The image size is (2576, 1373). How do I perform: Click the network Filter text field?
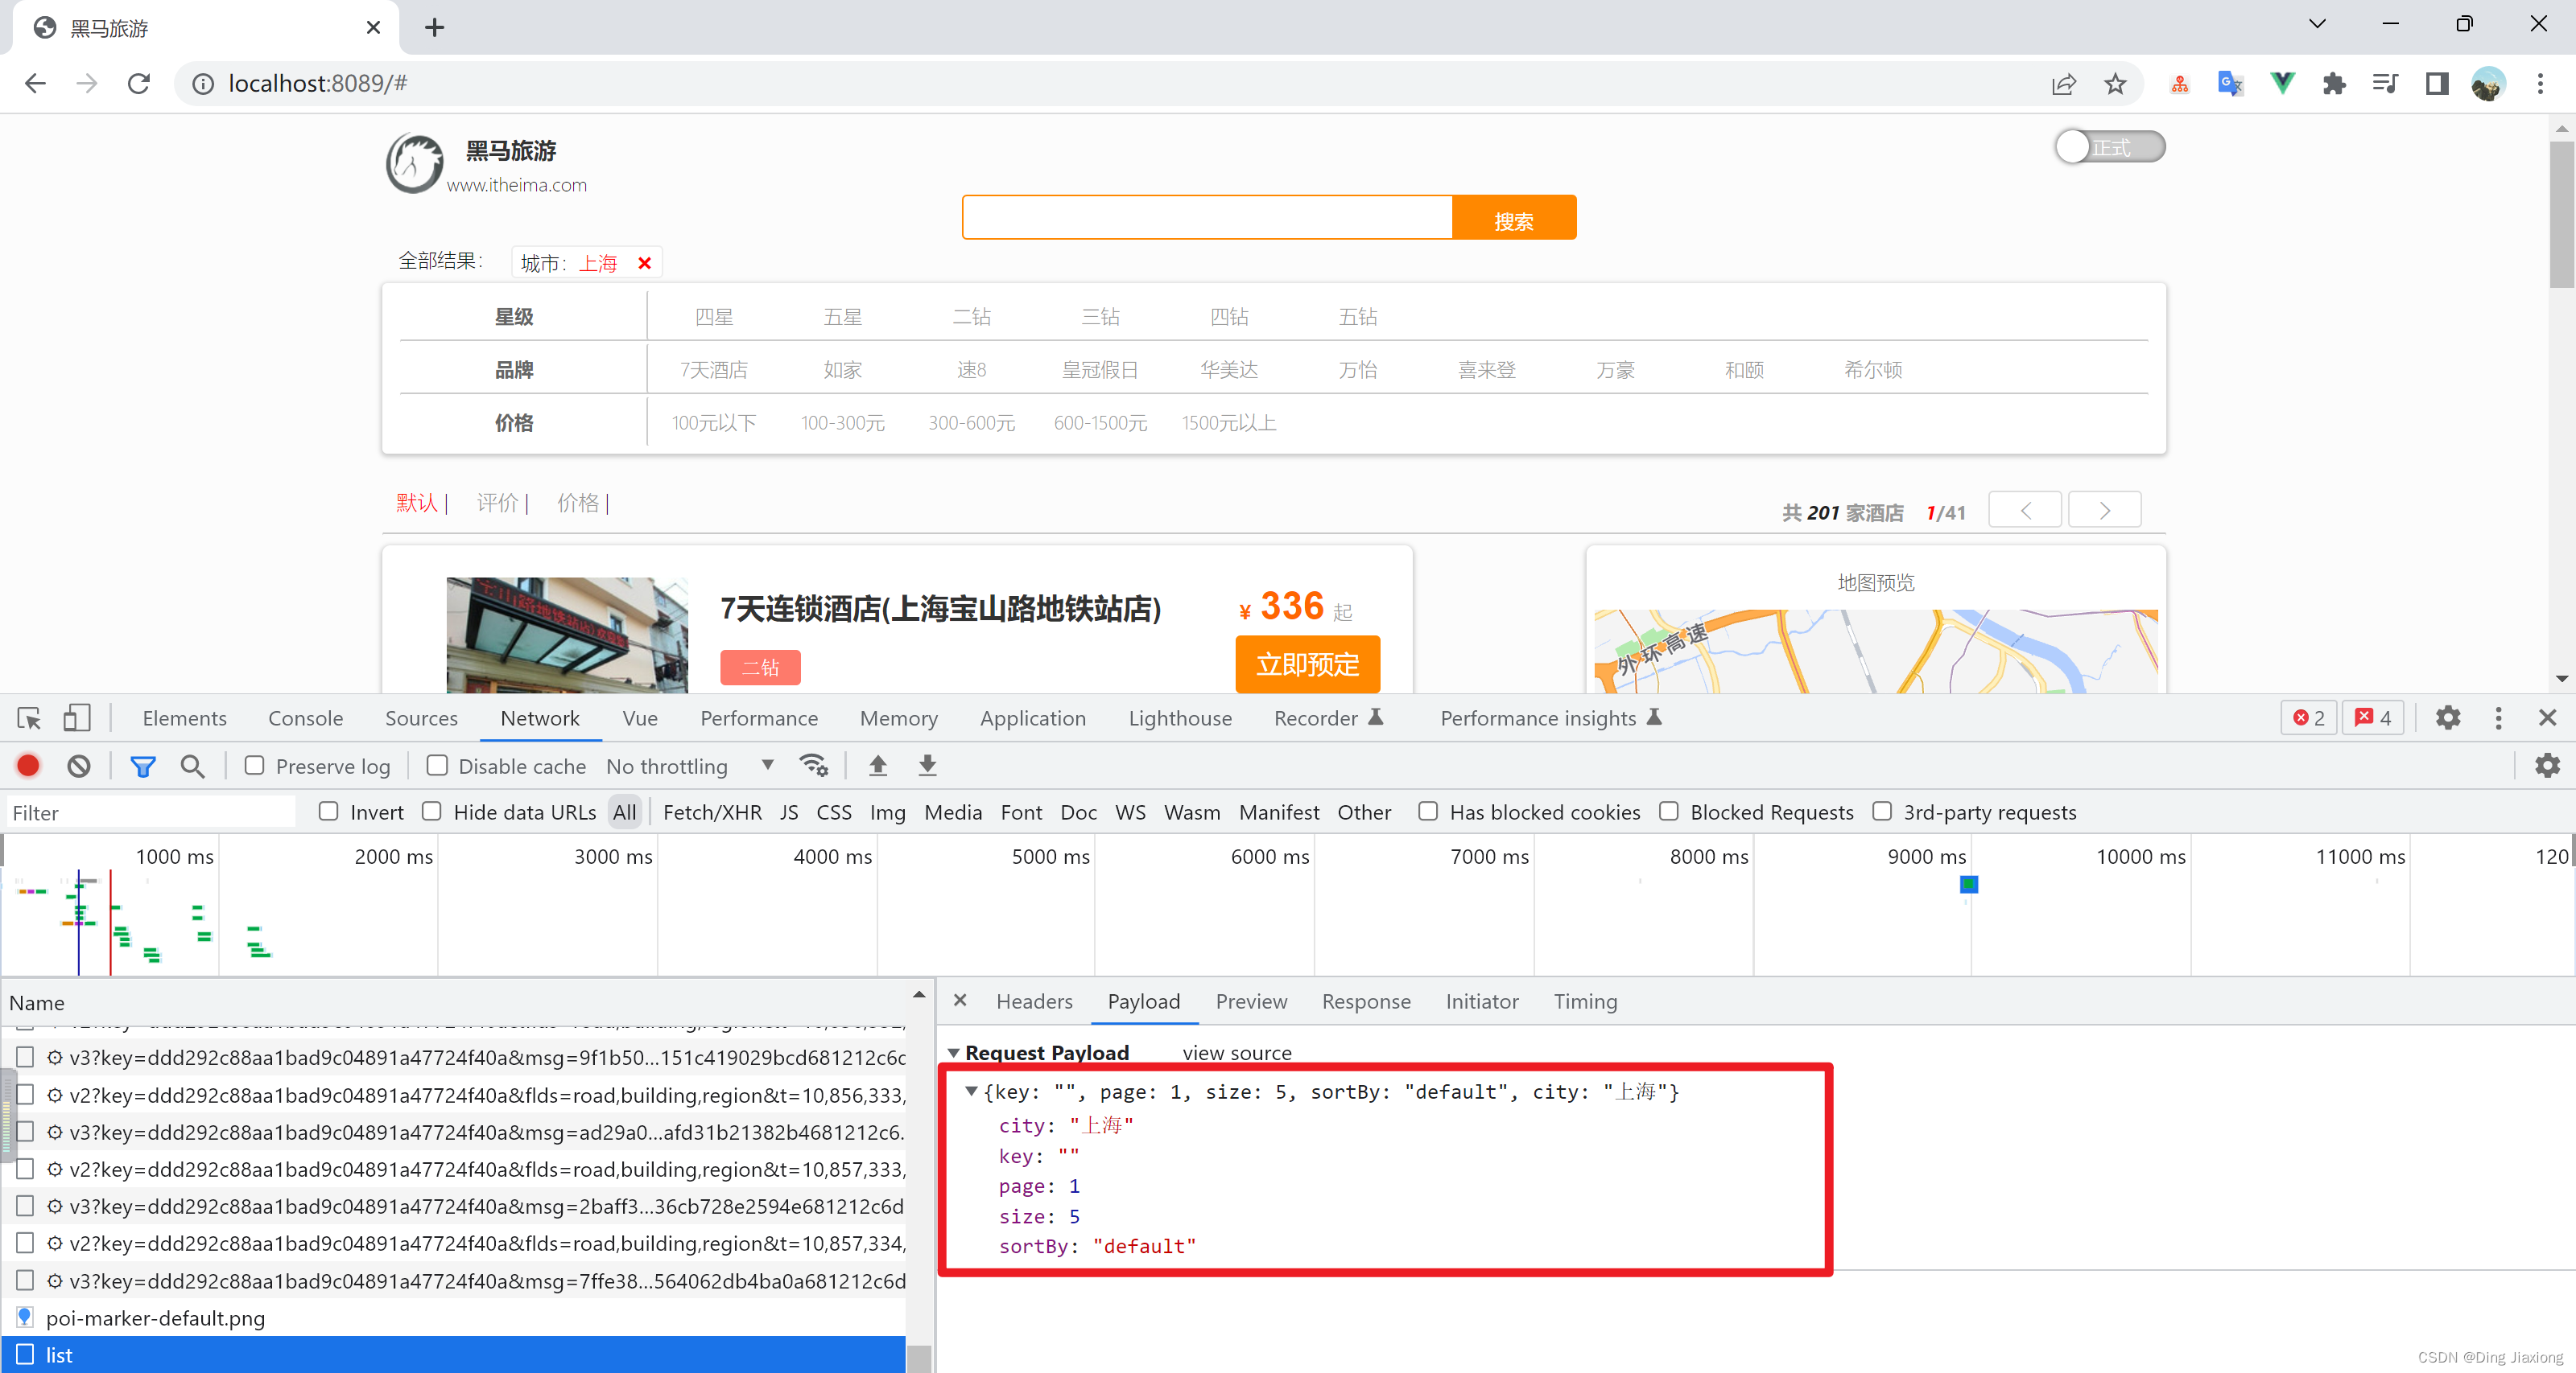(150, 812)
